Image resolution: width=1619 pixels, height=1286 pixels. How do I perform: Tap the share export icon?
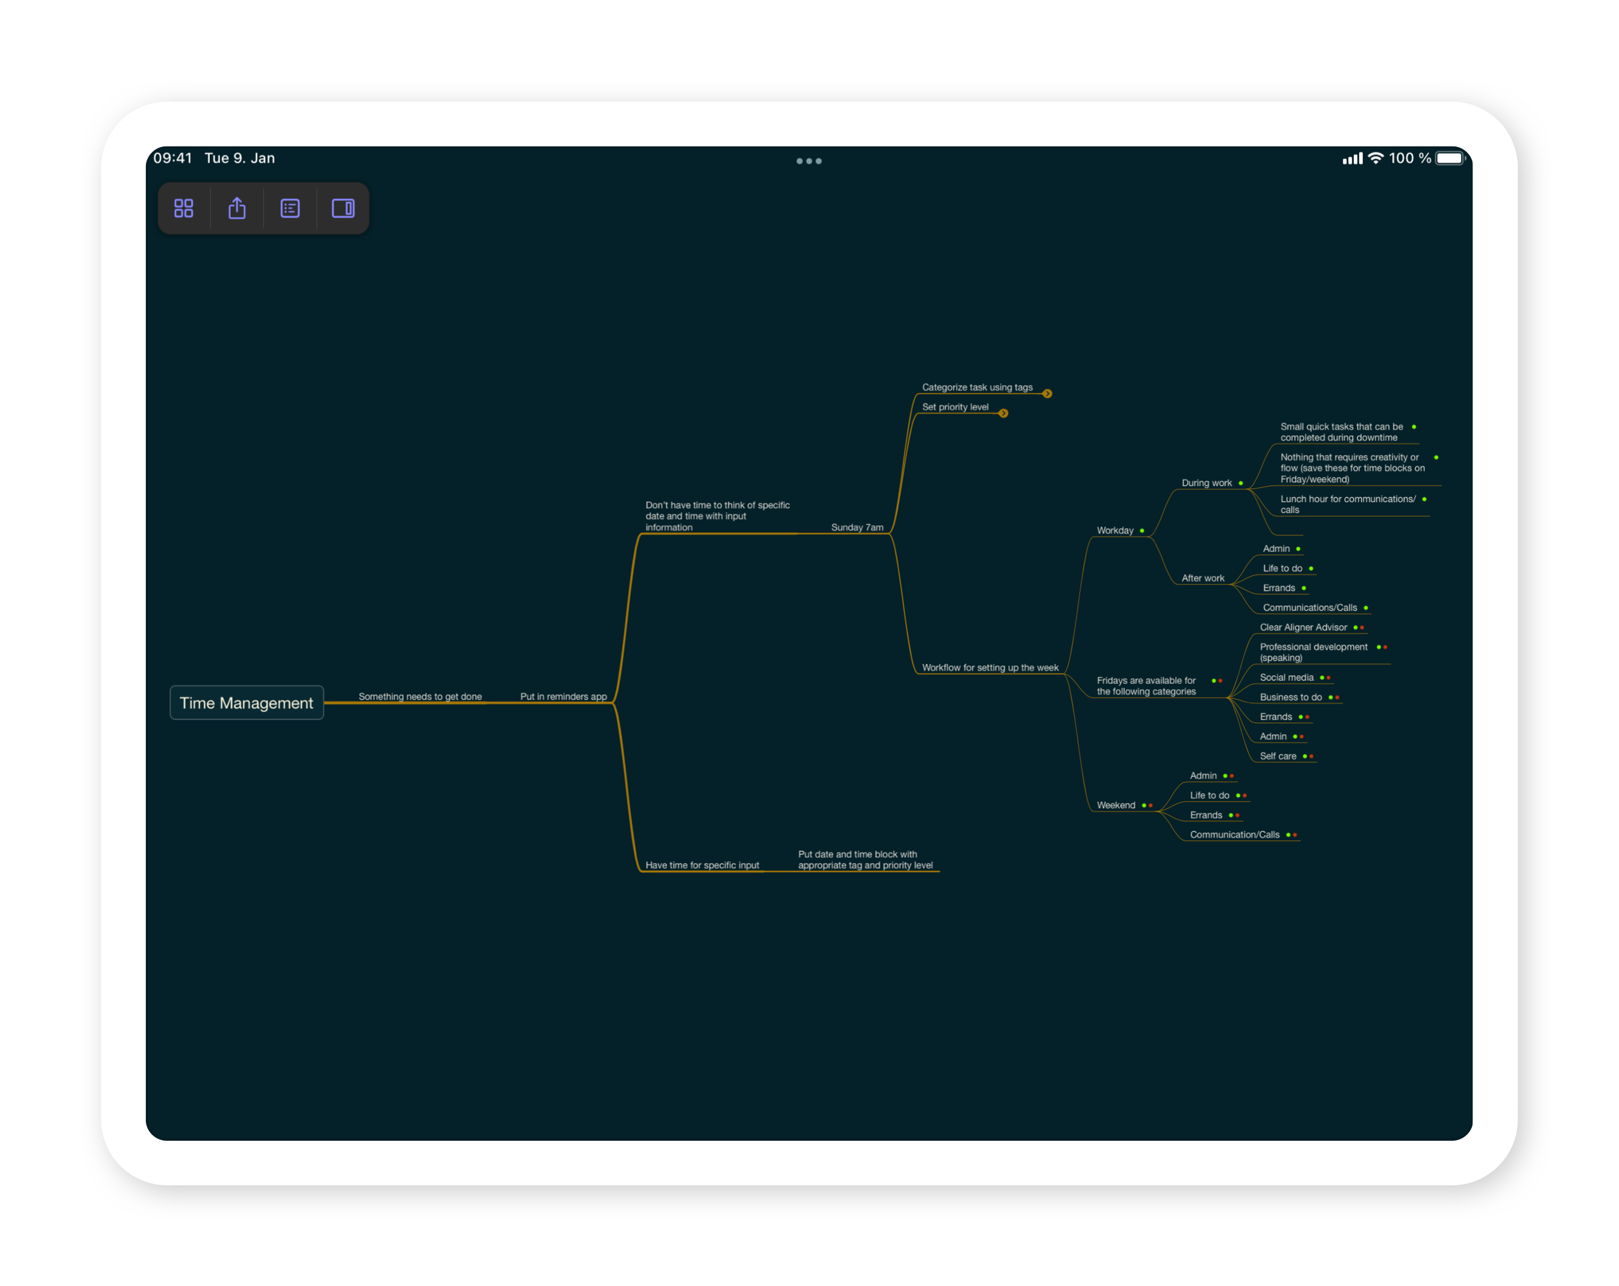238,208
